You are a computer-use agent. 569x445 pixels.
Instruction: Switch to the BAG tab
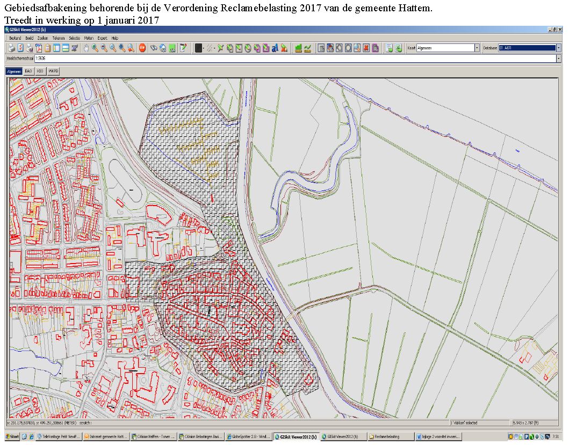coord(28,71)
